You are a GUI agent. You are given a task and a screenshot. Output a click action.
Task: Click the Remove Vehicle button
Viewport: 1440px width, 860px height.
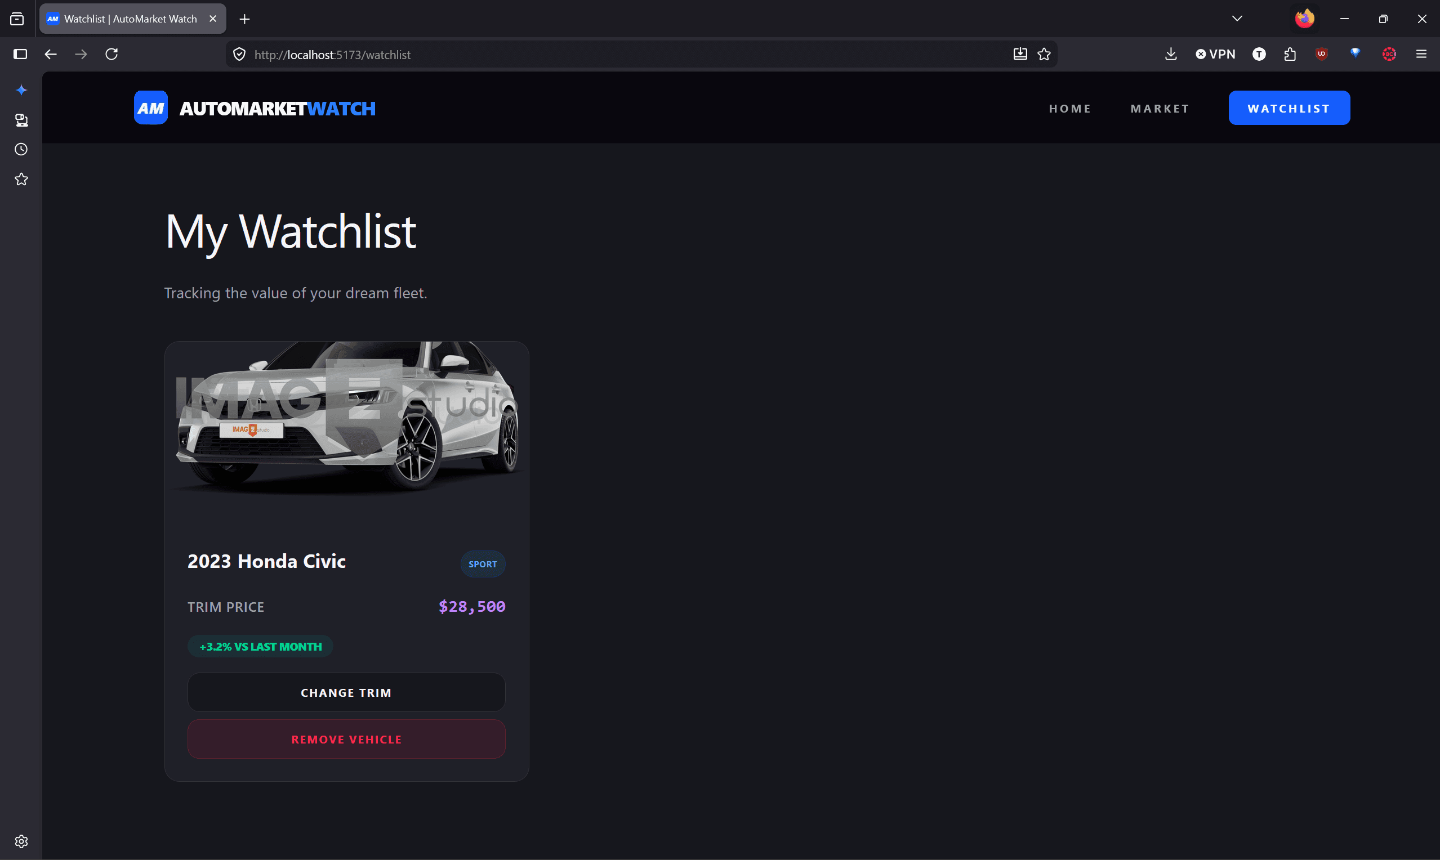click(x=346, y=739)
